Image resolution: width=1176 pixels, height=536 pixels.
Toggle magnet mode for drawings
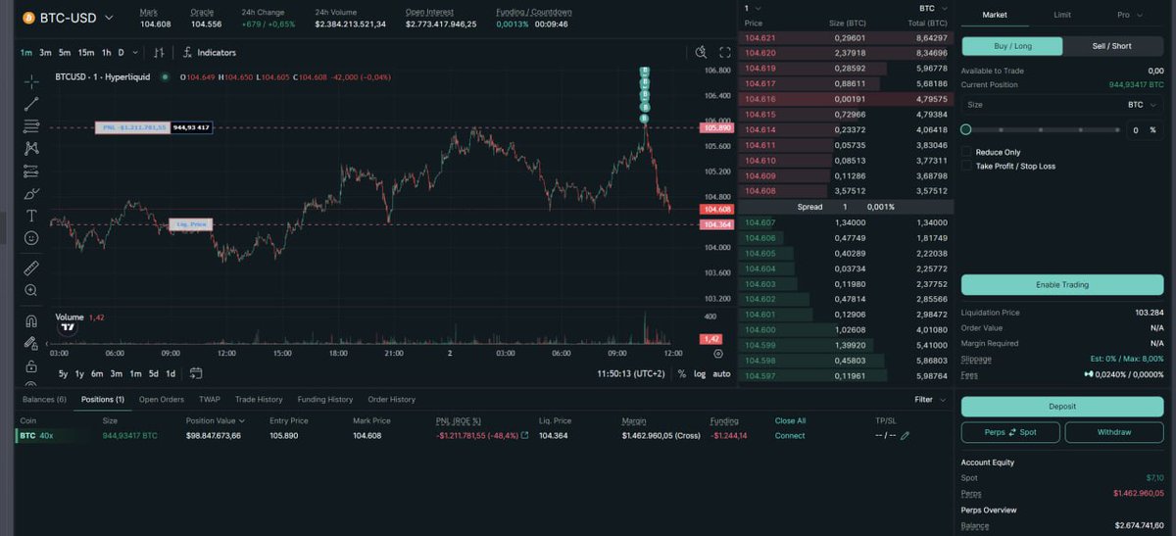point(31,320)
